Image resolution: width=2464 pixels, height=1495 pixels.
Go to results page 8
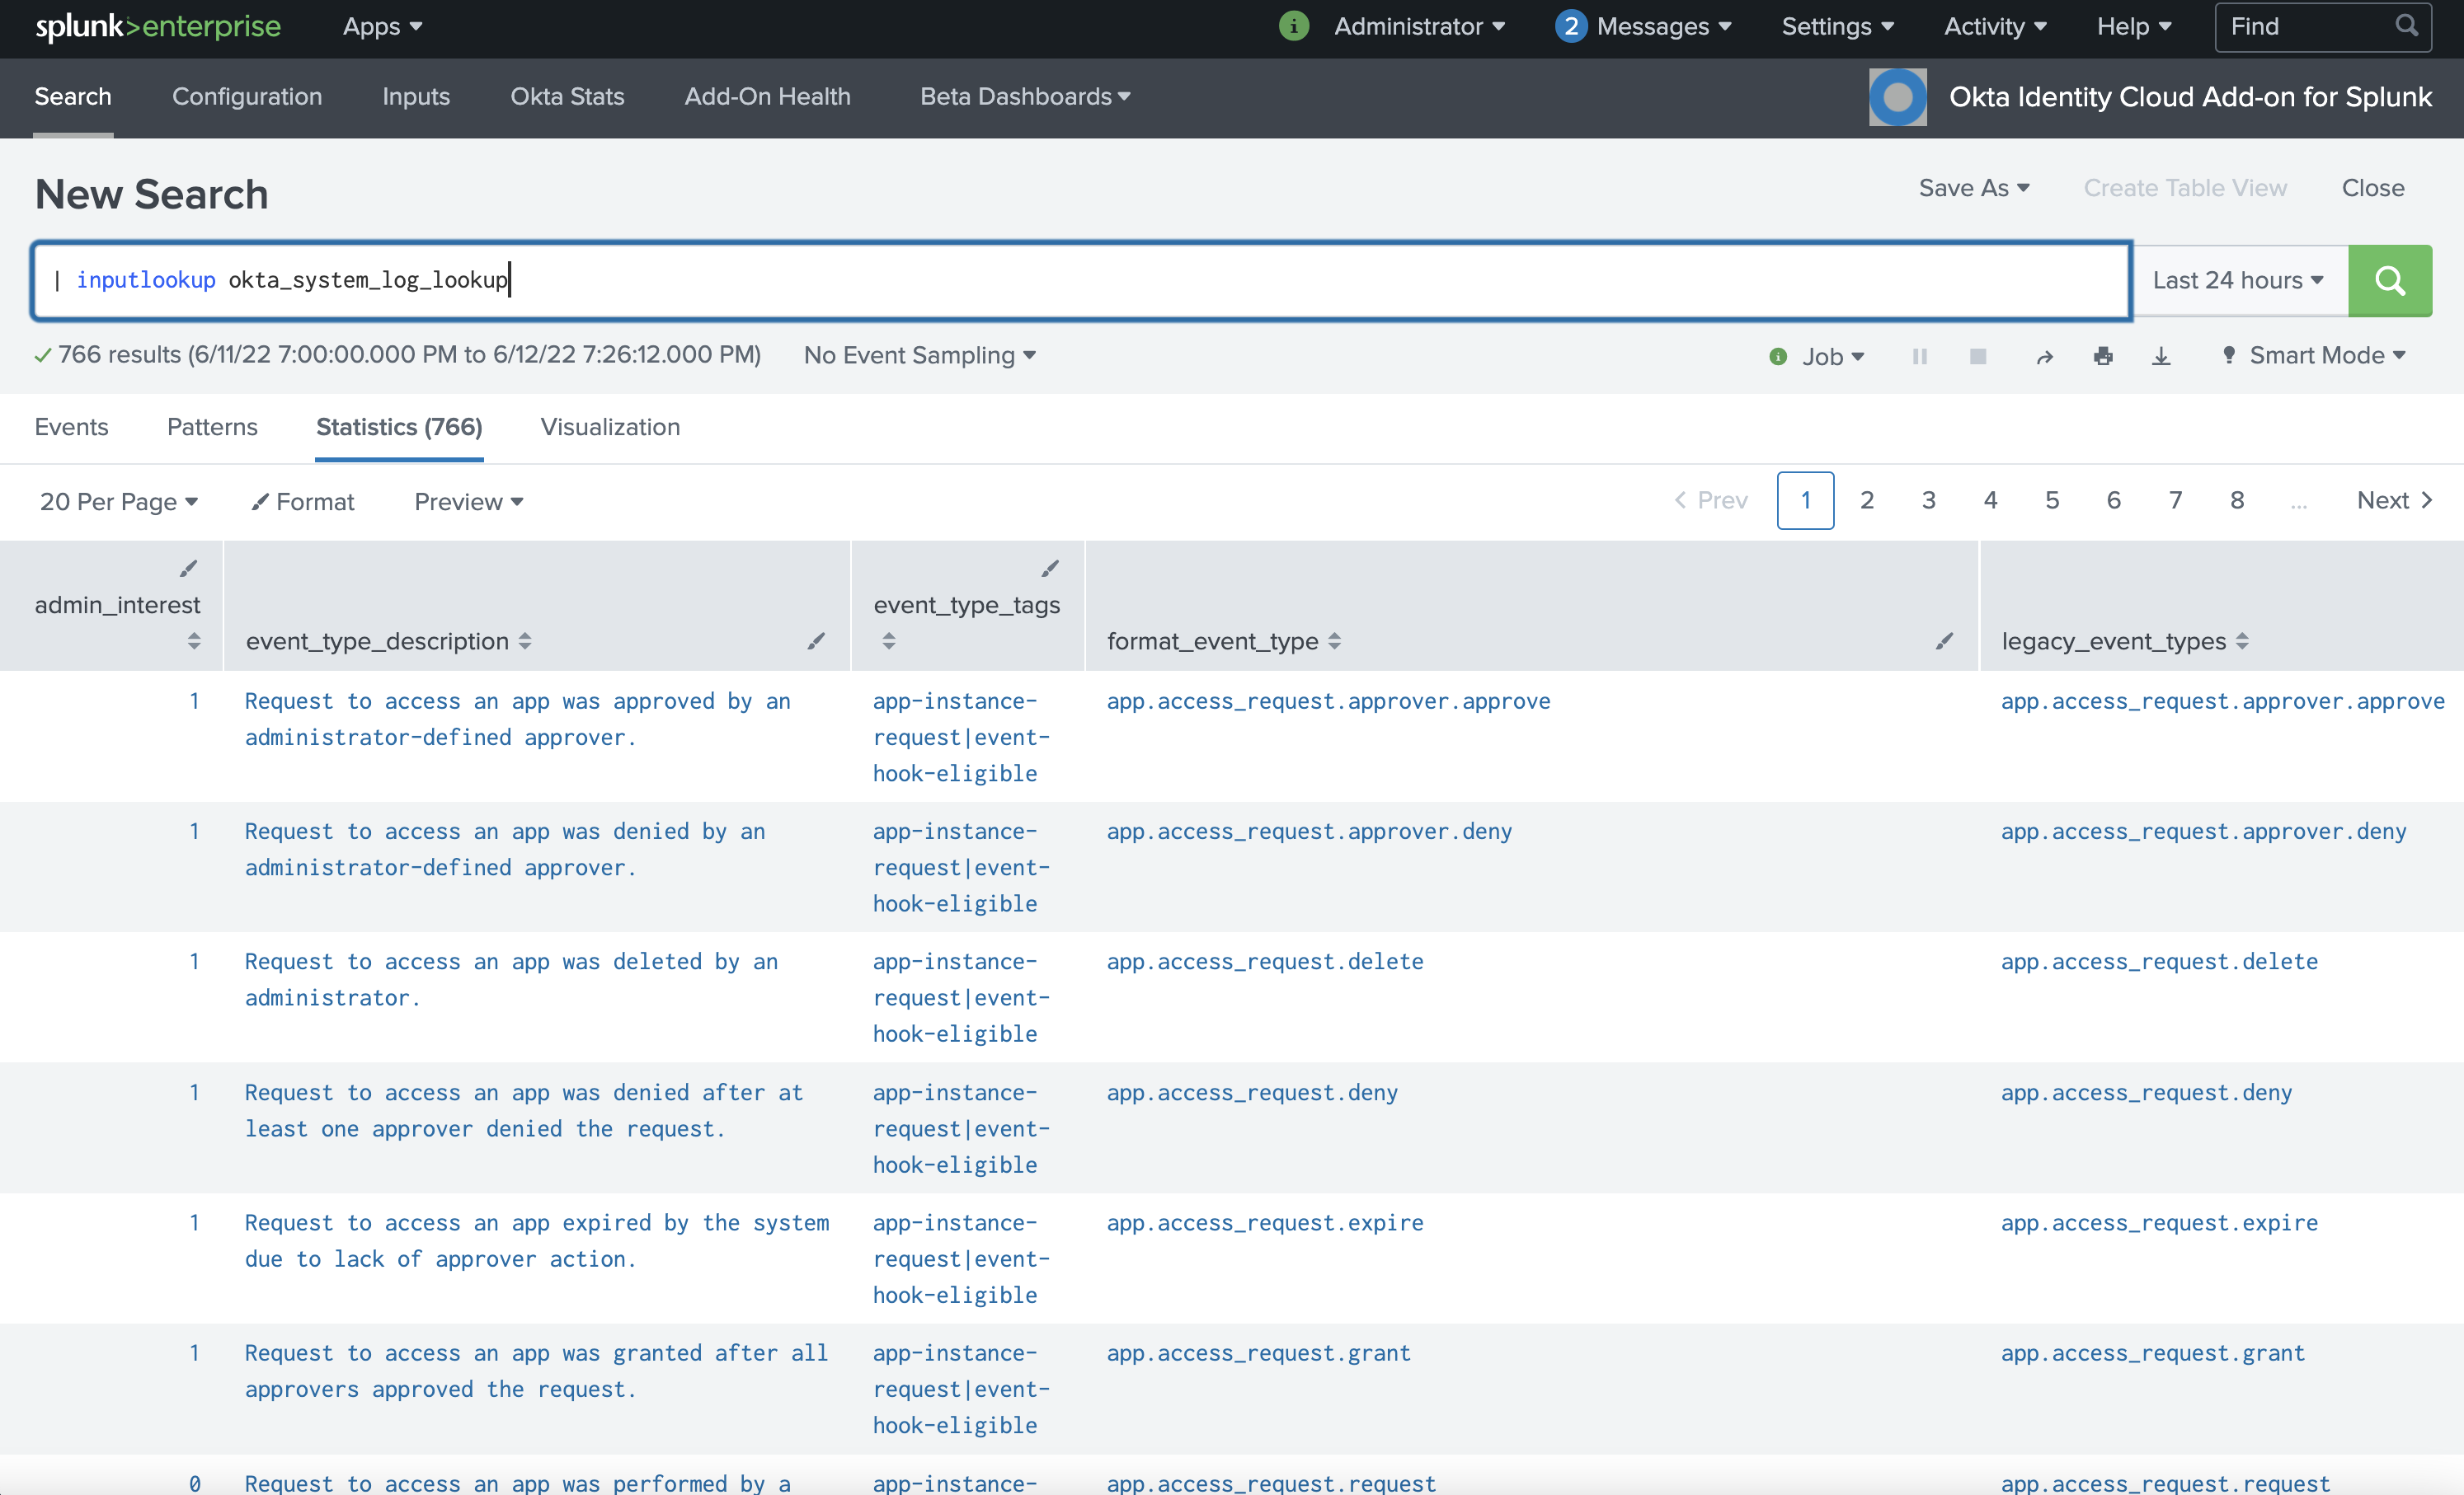pos(2236,500)
